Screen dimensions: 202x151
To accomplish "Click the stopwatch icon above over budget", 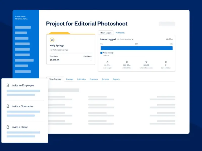I will [x=107, y=62].
